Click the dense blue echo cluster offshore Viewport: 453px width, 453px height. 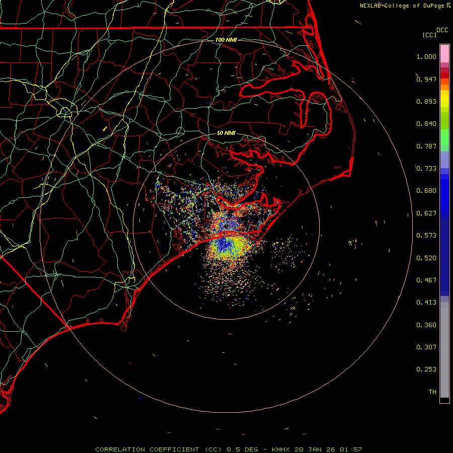click(225, 246)
